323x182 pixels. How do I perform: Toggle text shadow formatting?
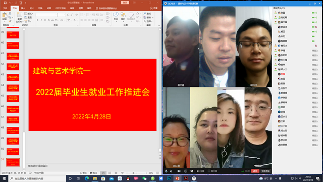(48, 20)
